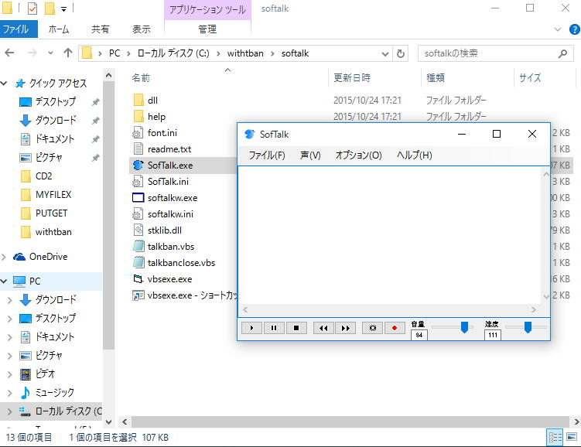Open the オプション(O) menu in SofTalk
Image resolution: width=581 pixels, height=447 pixels.
coord(359,155)
